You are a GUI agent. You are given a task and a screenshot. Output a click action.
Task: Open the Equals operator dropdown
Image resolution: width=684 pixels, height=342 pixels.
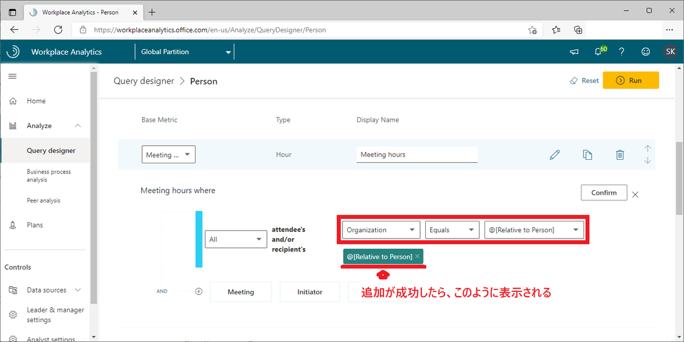(452, 230)
